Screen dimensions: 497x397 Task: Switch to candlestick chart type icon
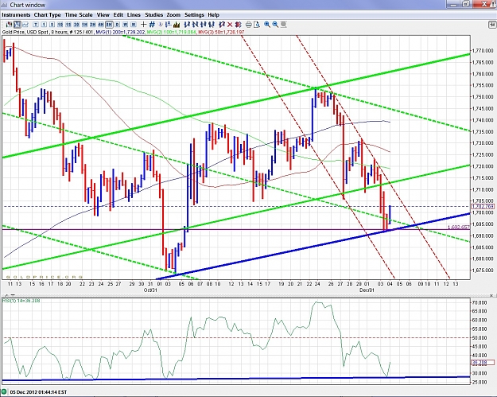(x=9, y=25)
